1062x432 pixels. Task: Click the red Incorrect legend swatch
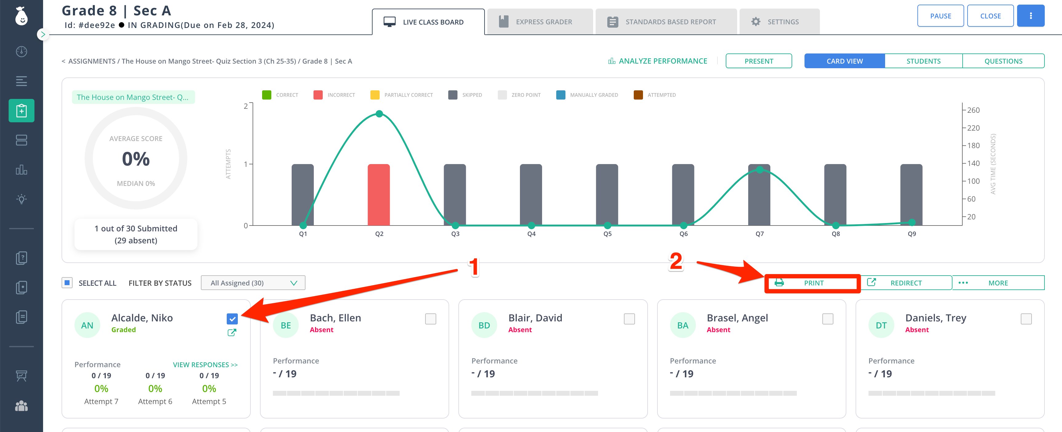(318, 95)
